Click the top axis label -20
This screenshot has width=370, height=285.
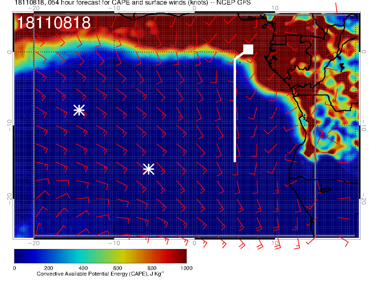[x=34, y=8]
